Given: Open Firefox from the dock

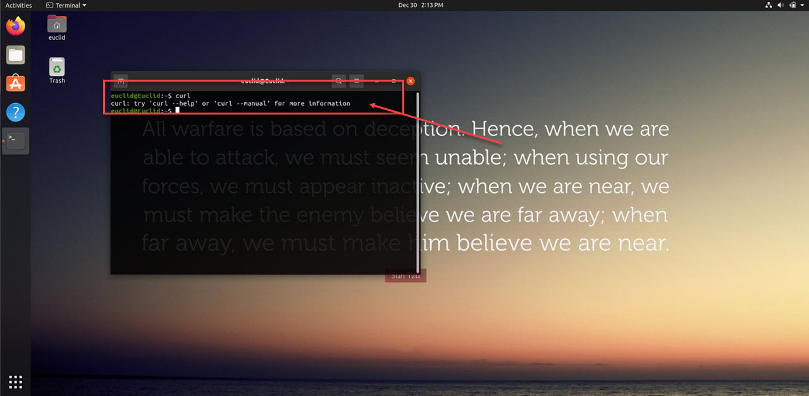Looking at the screenshot, I should (x=16, y=27).
